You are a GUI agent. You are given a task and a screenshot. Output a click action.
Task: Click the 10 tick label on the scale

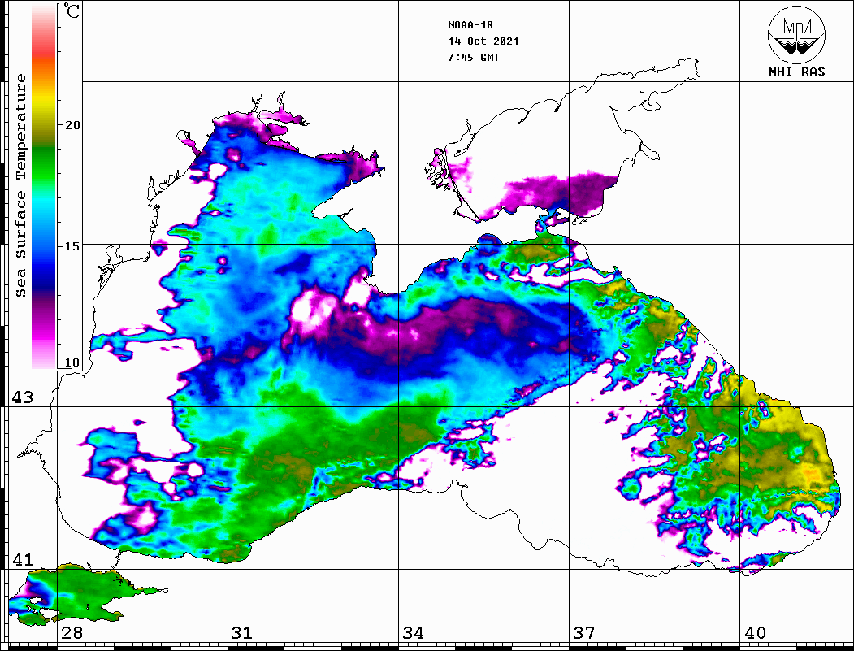pyautogui.click(x=72, y=362)
